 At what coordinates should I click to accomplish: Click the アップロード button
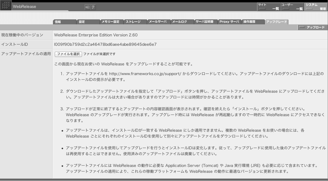click(312, 27)
